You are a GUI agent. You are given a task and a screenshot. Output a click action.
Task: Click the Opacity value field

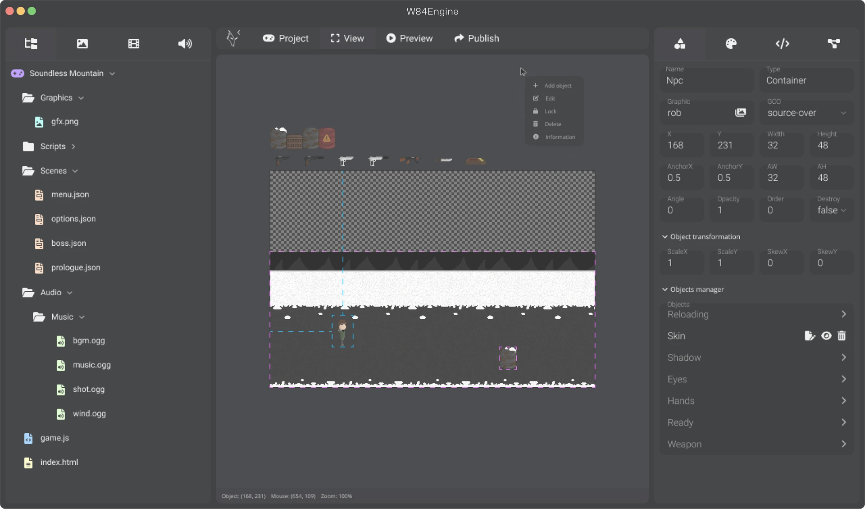[x=730, y=211]
